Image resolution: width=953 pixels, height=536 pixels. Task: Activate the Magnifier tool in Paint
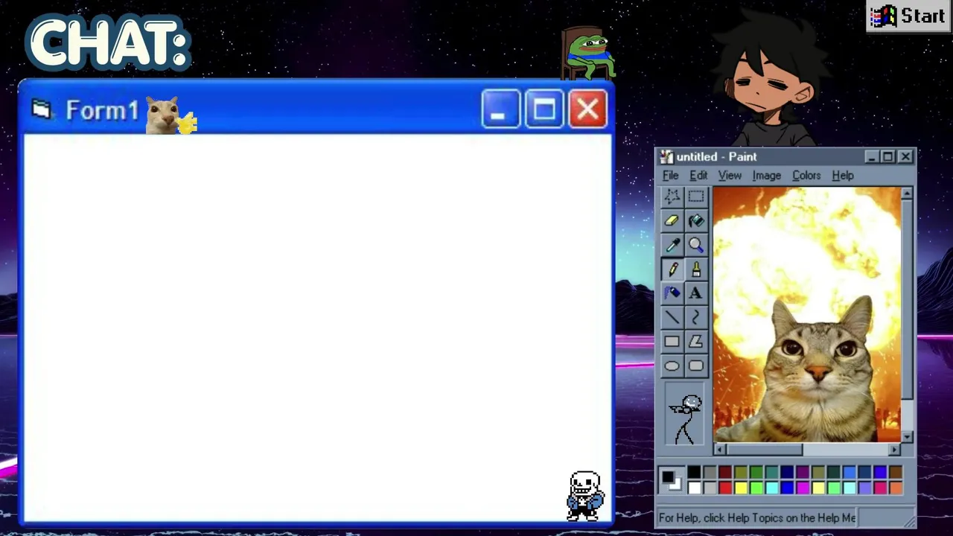click(x=696, y=245)
